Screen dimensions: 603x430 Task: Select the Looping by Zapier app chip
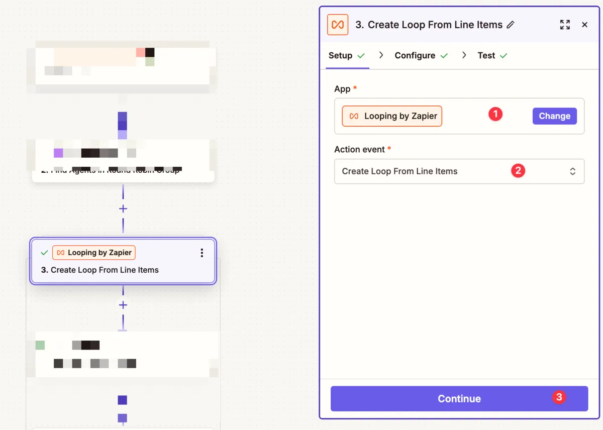(392, 116)
